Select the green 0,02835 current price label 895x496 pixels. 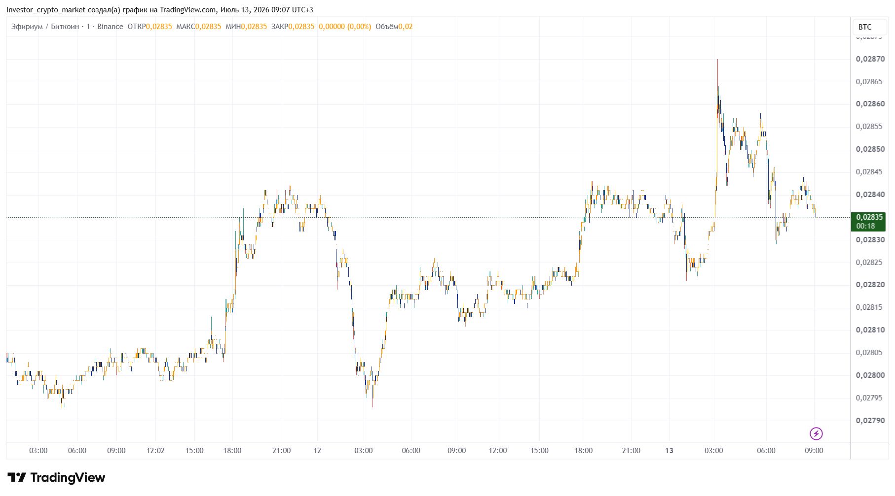point(869,217)
